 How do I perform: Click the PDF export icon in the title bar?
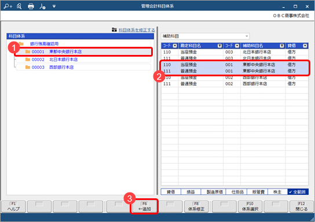coord(42,6)
